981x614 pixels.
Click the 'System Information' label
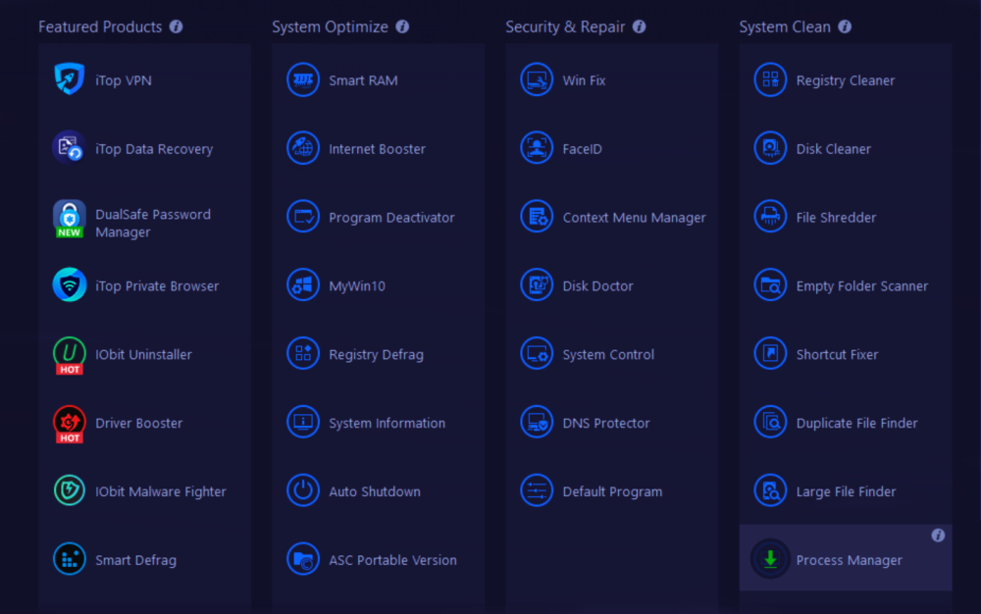point(387,424)
